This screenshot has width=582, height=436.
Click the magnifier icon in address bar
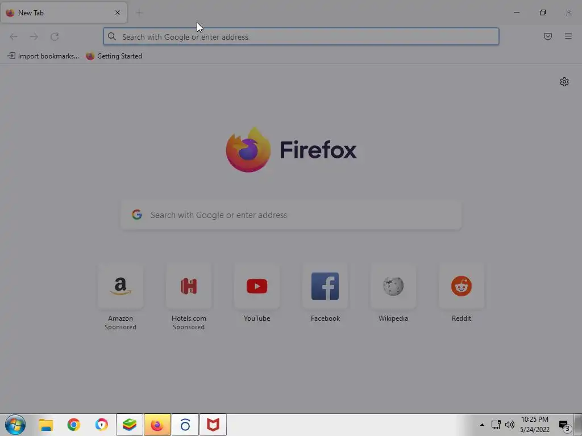tap(112, 36)
